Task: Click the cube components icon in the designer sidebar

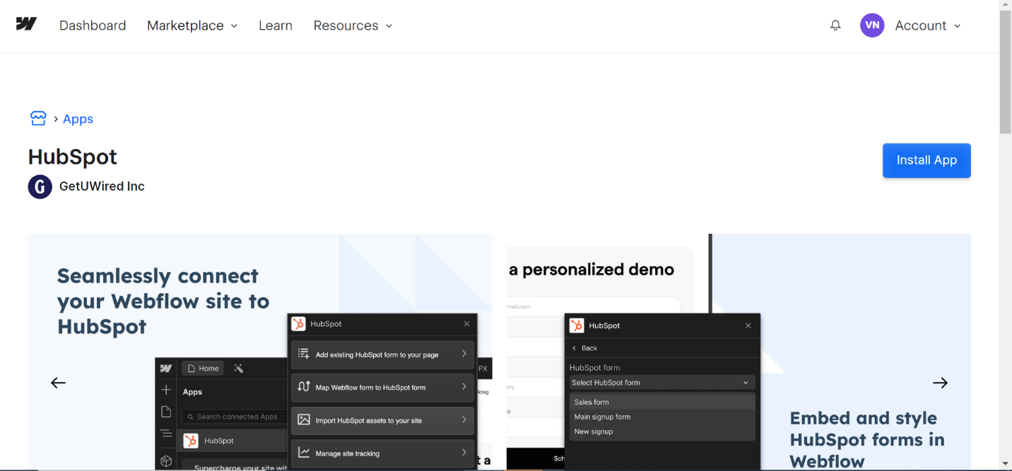Action: click(166, 461)
